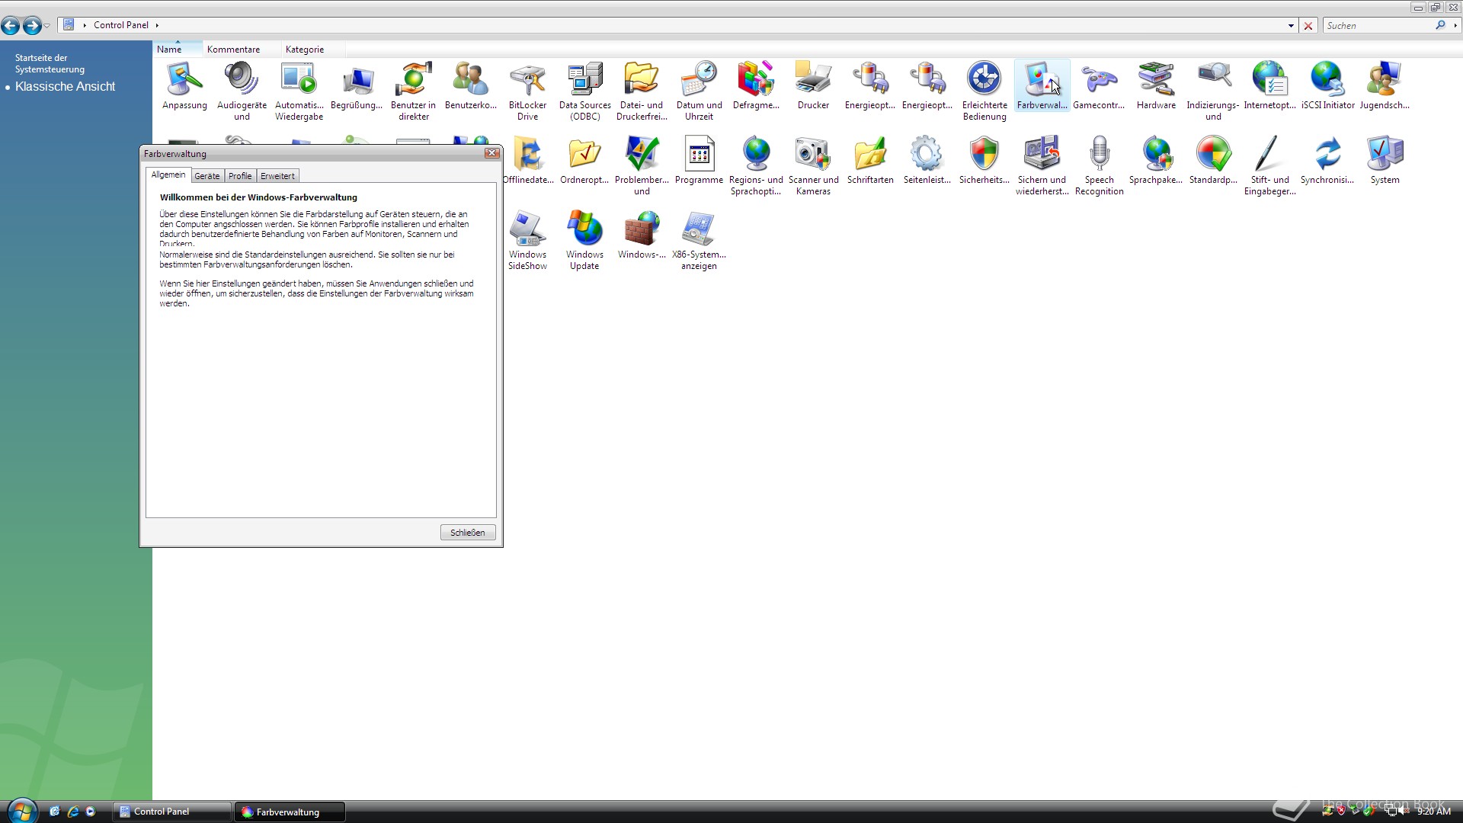Click the Schließen button
This screenshot has width=1463, height=823.
tap(468, 533)
